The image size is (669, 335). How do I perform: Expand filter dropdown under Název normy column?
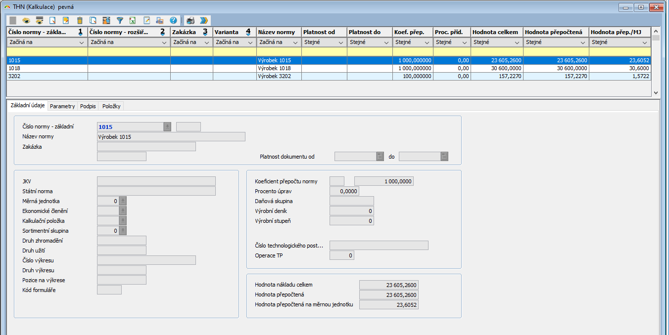pos(295,42)
